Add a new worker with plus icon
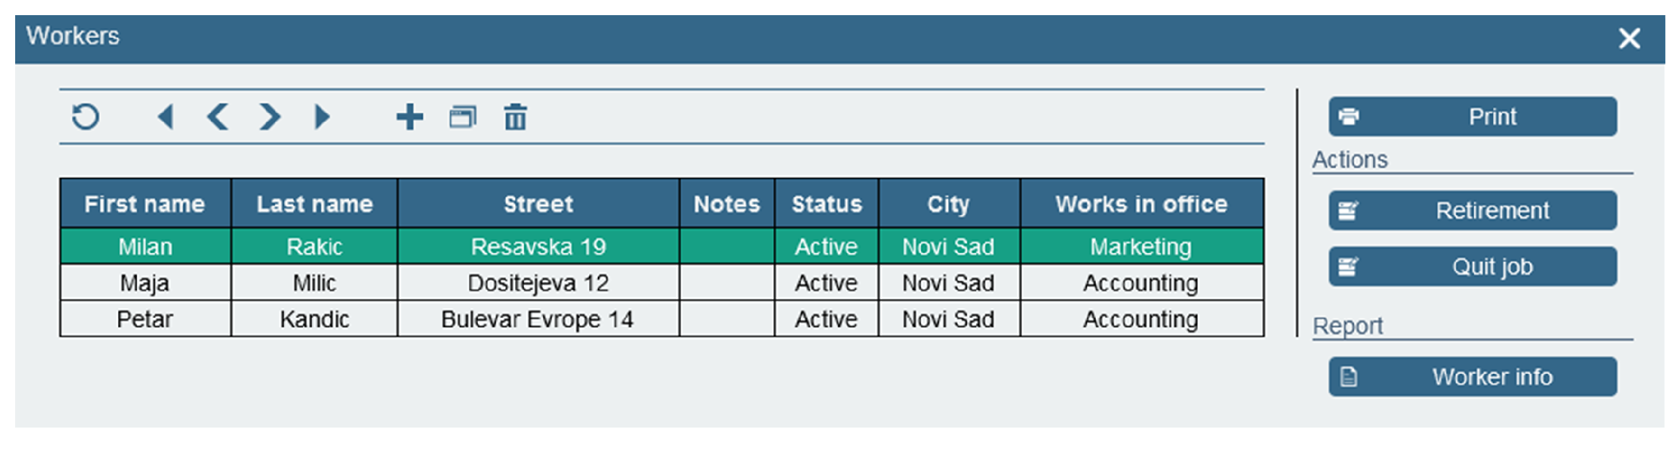This screenshot has height=449, width=1678. point(410,117)
